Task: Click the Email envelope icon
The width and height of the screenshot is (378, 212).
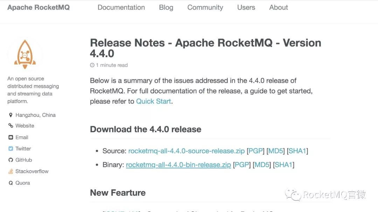Action: coord(10,137)
